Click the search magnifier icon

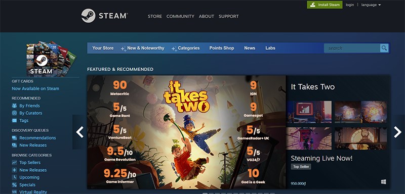tap(384, 48)
